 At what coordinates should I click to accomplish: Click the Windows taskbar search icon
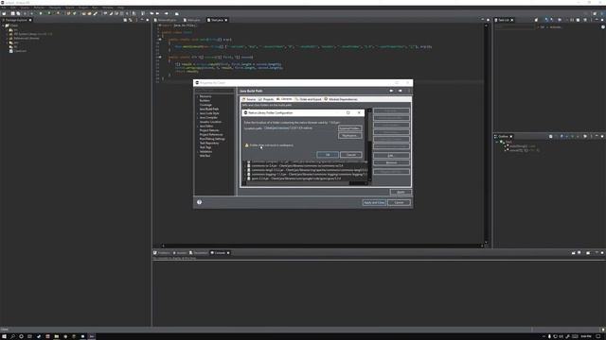(x=12, y=336)
